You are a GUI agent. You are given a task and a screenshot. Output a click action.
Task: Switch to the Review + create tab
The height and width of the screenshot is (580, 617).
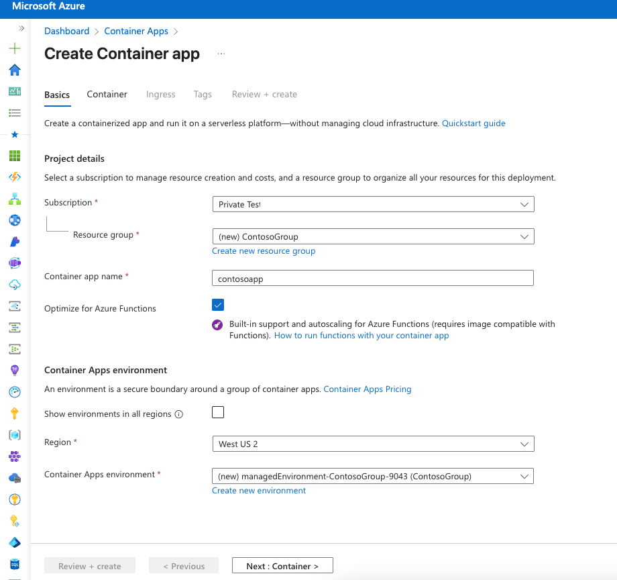(264, 95)
